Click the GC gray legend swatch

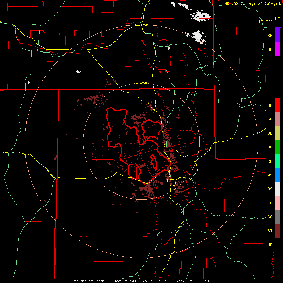pos(278,217)
